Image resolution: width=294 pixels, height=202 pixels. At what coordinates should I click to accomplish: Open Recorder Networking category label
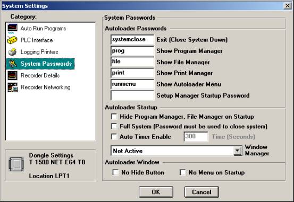(x=46, y=87)
